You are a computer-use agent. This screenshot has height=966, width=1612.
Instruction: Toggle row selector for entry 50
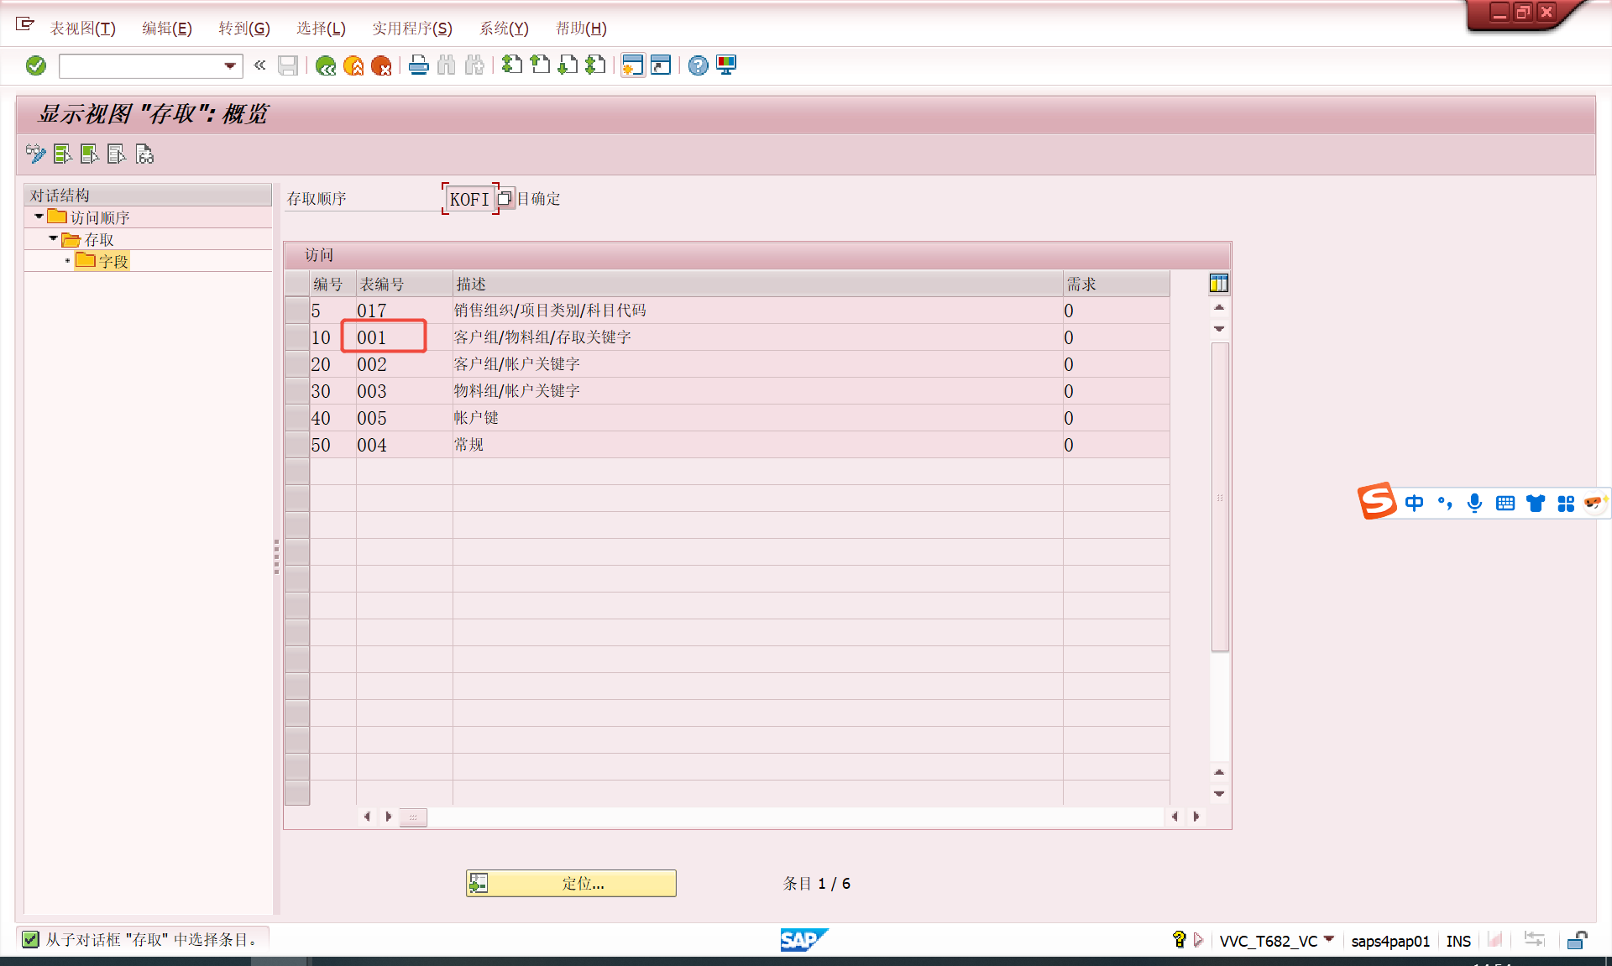[x=297, y=445]
